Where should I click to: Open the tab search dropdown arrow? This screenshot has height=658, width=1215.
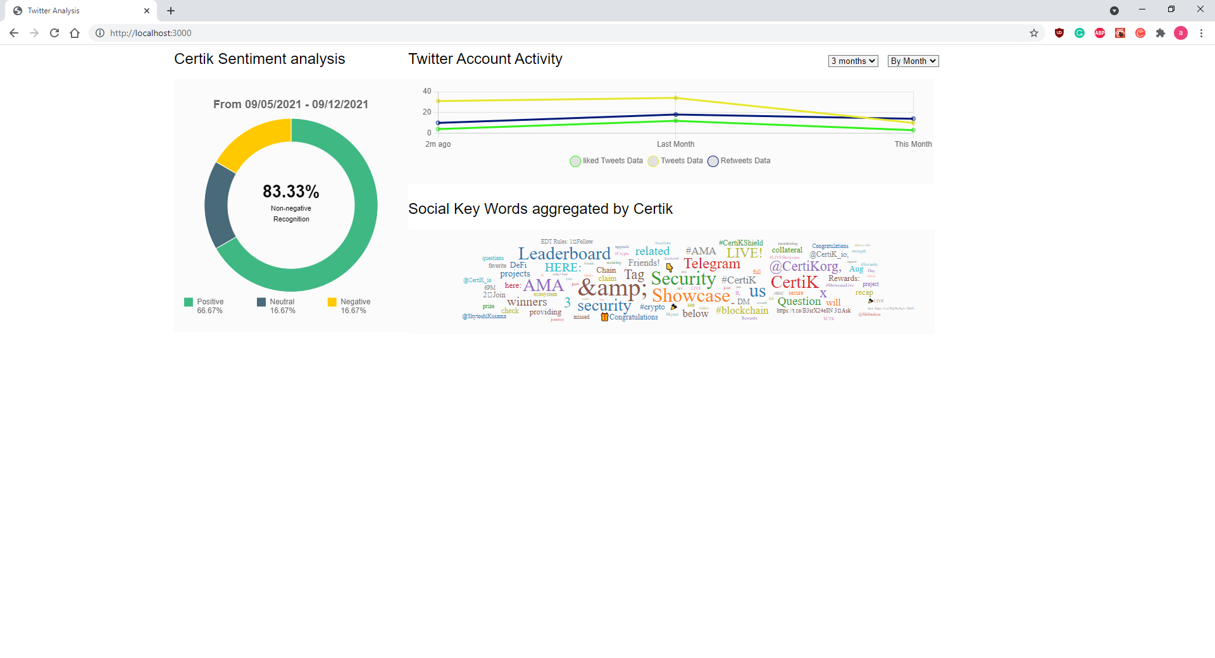point(1114,11)
